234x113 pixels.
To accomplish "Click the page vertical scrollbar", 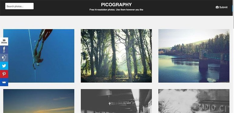I will point(233,56).
